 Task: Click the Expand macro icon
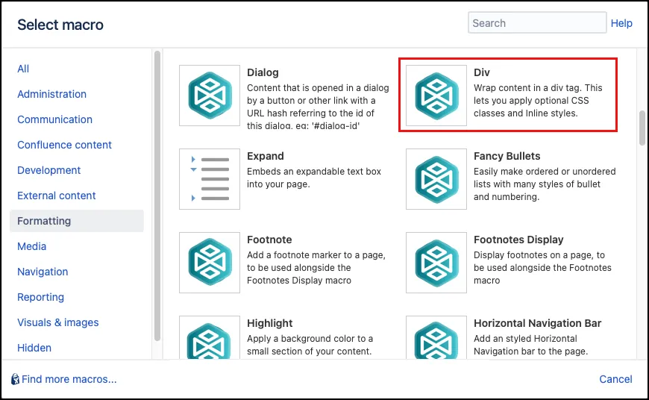210,179
